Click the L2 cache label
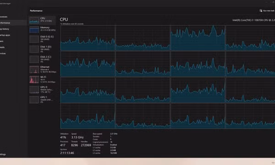Viewport: 275px width, 165px height. click(x=96, y=150)
